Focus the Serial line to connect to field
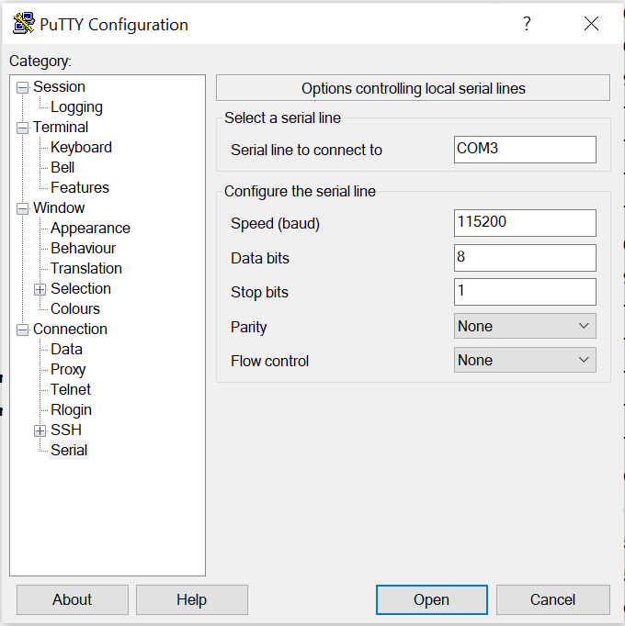Image resolution: width=625 pixels, height=626 pixels. pyautogui.click(x=525, y=150)
